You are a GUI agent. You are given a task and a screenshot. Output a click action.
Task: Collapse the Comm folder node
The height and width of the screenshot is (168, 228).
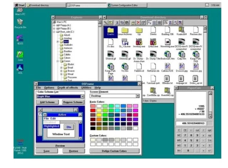58,61
